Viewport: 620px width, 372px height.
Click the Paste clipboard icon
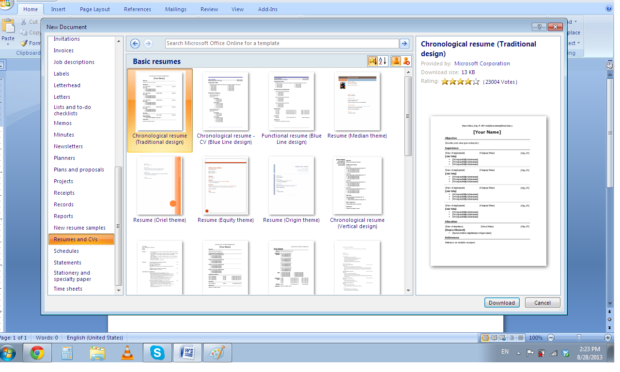point(8,26)
